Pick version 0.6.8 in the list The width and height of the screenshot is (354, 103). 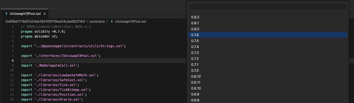(267, 100)
